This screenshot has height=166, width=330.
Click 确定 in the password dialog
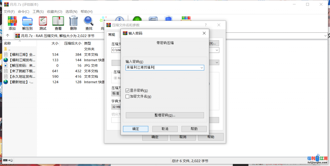136,129
